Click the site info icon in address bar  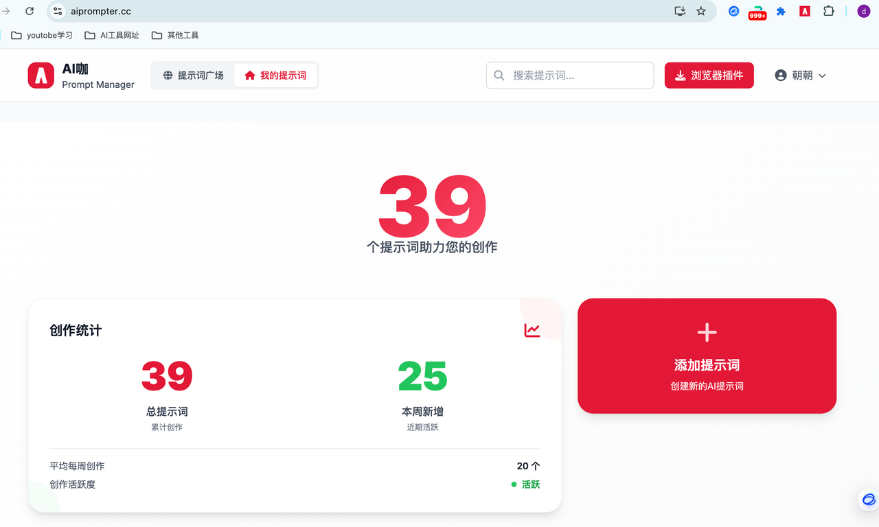58,11
